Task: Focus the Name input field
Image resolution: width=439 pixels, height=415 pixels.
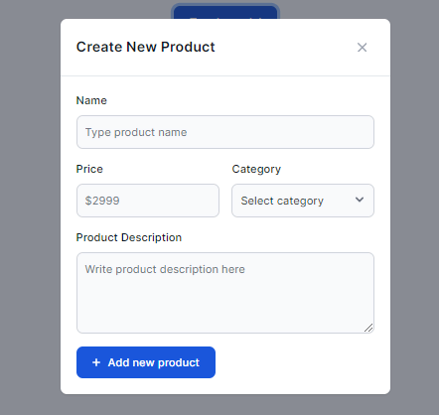Action: [x=225, y=132]
